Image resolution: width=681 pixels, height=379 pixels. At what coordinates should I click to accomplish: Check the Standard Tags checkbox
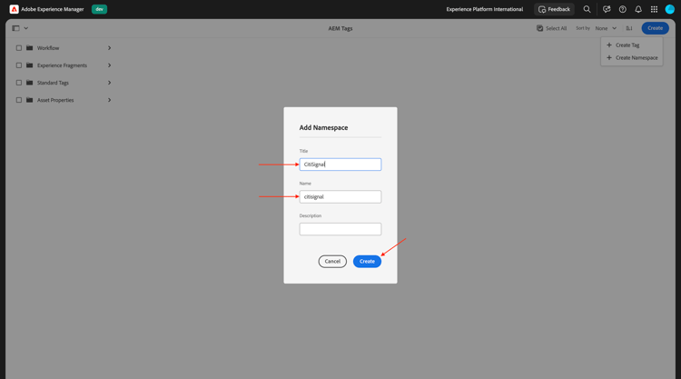tap(19, 83)
